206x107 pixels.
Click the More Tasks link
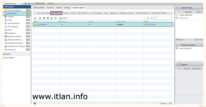pyautogui.click(x=199, y=40)
